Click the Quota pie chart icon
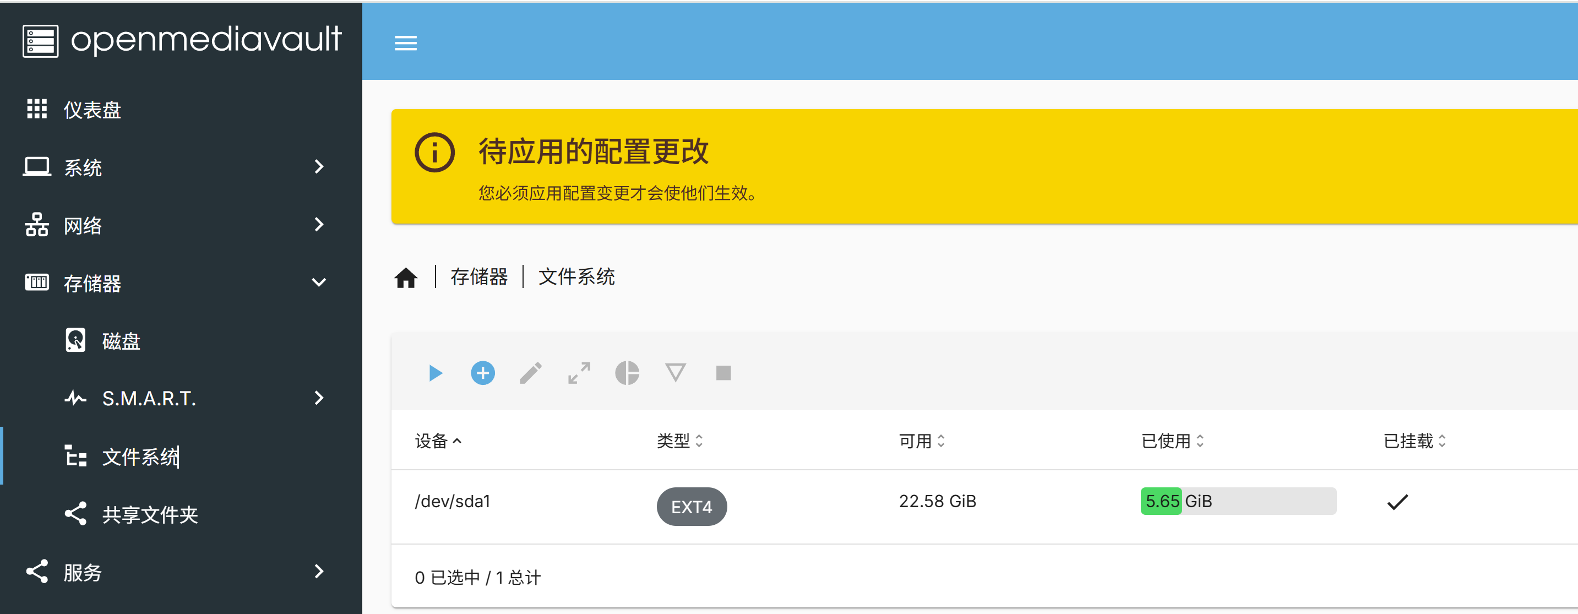 point(627,373)
